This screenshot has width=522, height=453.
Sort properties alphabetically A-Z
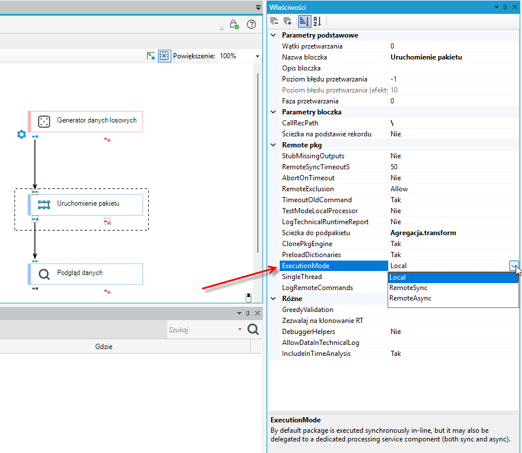[x=318, y=22]
